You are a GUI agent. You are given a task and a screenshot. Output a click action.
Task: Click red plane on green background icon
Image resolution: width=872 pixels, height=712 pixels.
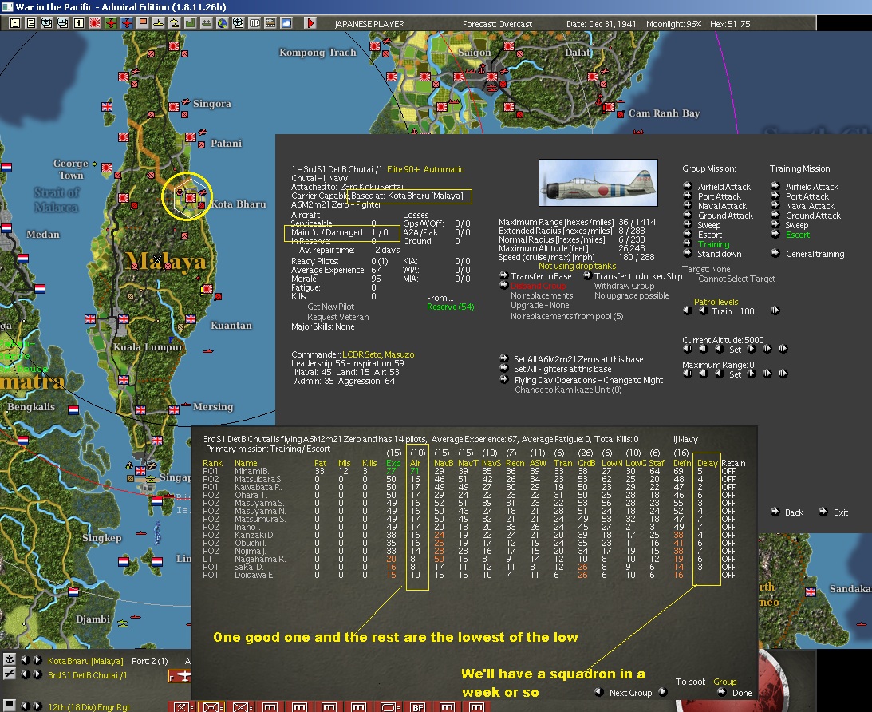111,23
